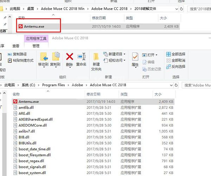
Task: Click the red Delete (删除) icon
Action: (69, 56)
